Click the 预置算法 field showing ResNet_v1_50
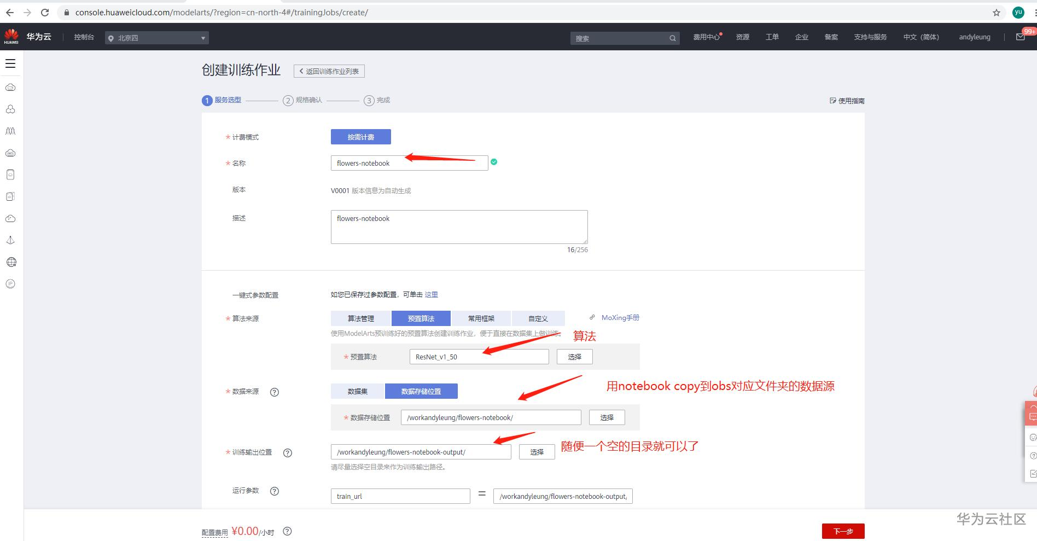 point(479,357)
